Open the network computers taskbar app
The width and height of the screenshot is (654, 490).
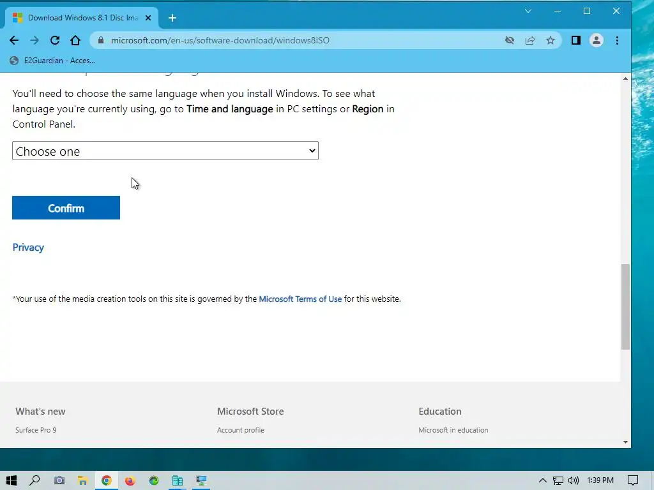pos(201,480)
